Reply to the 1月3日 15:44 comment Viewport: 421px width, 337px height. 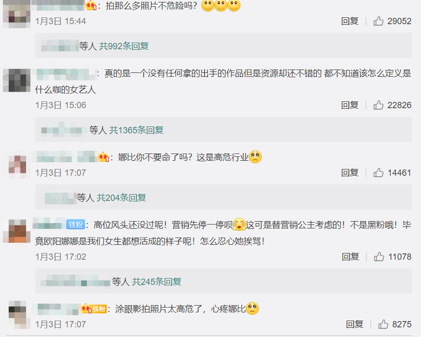tap(350, 21)
